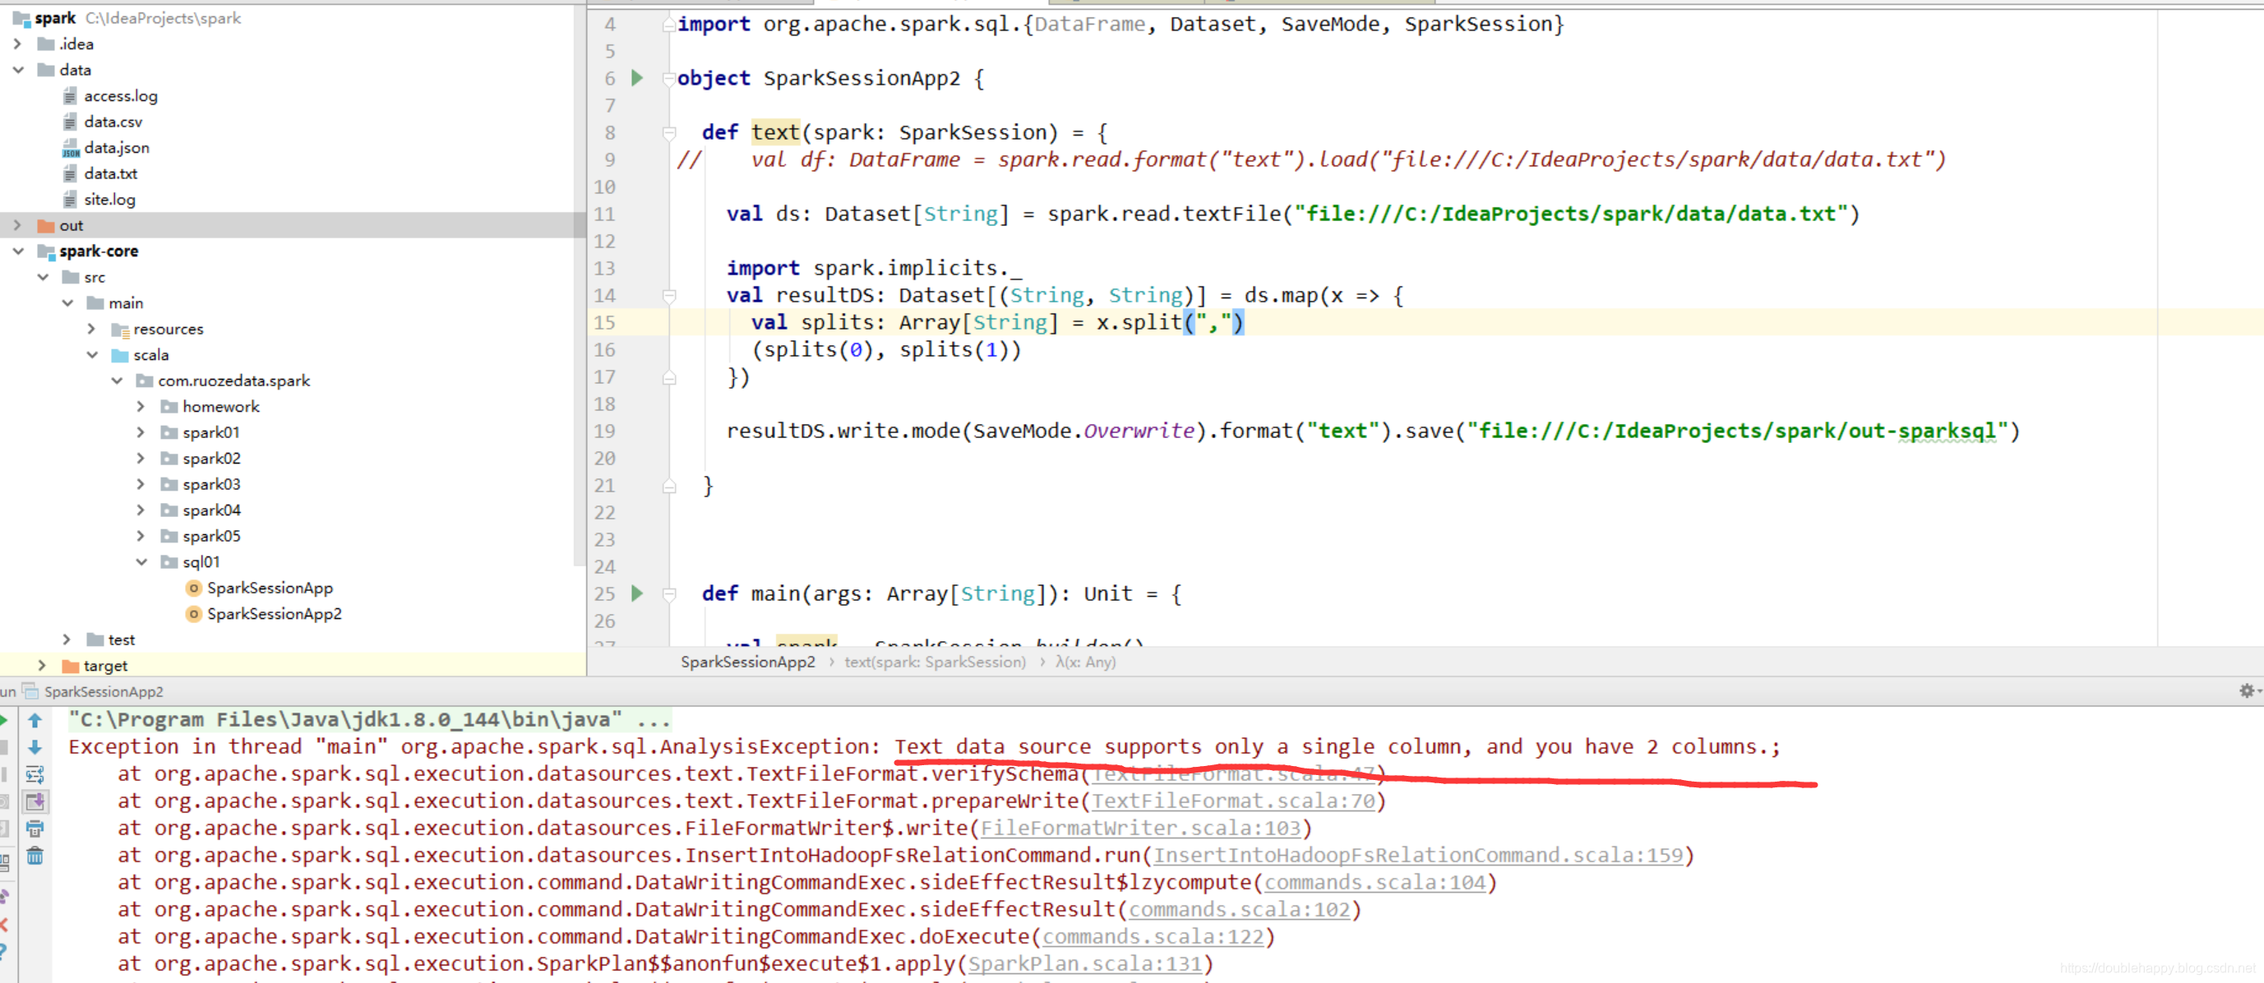The height and width of the screenshot is (983, 2264).
Task: Click gutter run arrow beside main method
Action: tap(637, 594)
